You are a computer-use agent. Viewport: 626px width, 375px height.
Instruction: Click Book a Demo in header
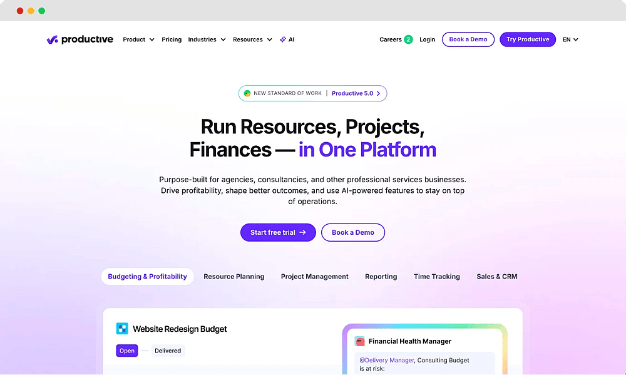[x=468, y=39]
